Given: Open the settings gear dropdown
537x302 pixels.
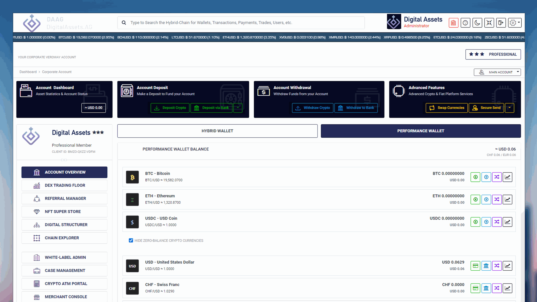Looking at the screenshot, I should point(515,23).
